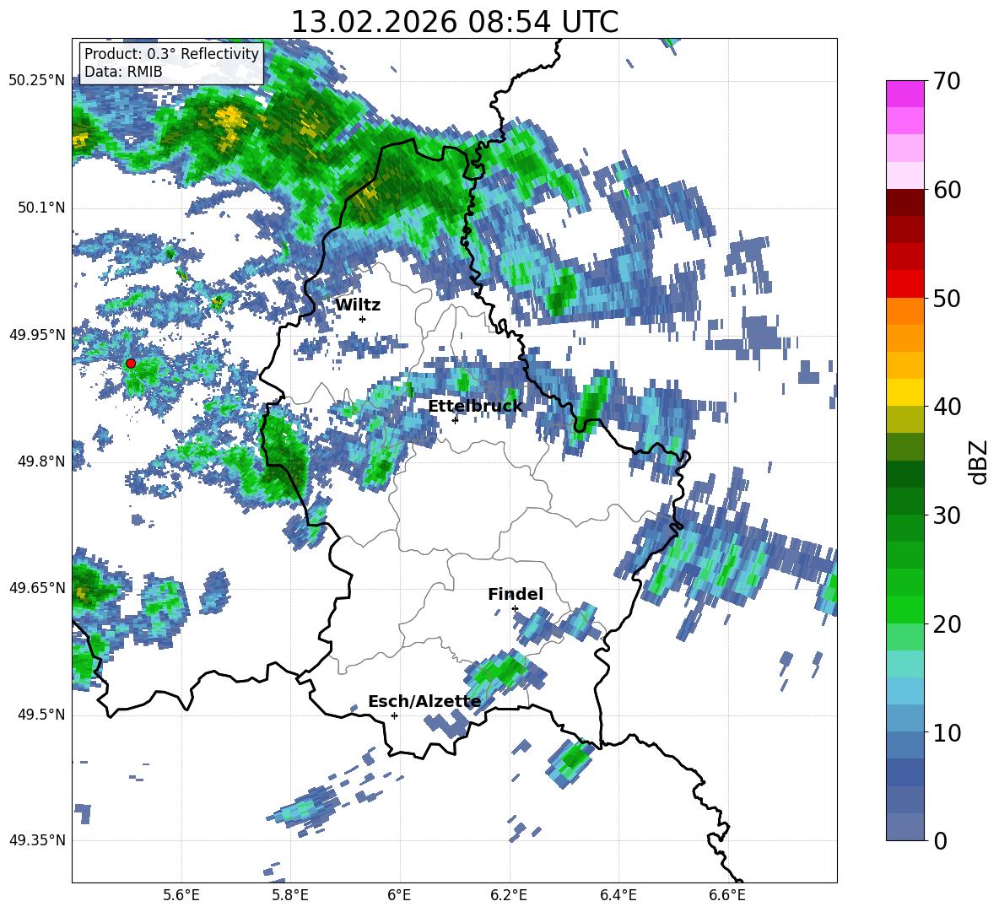Click the 5.8°E longitude tick label
The image size is (999, 912).
[290, 895]
